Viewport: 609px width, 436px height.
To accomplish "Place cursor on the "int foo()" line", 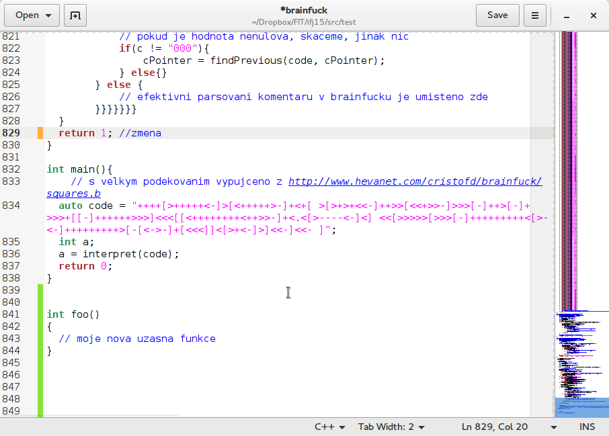I will click(73, 314).
